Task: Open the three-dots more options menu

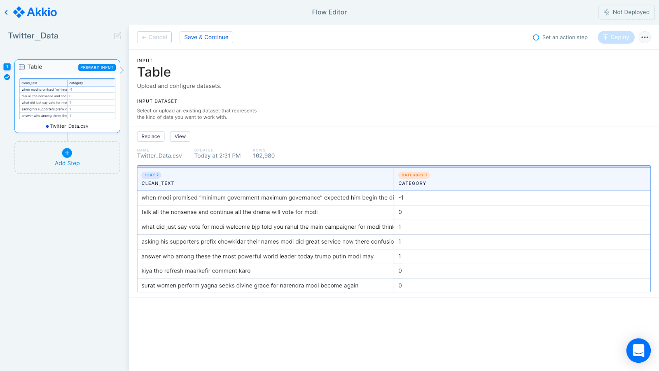Action: [645, 38]
